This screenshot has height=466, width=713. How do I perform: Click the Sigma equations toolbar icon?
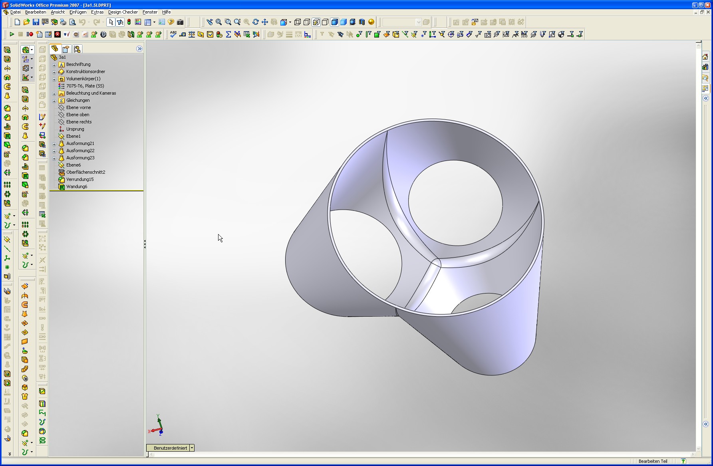pyautogui.click(x=228, y=34)
